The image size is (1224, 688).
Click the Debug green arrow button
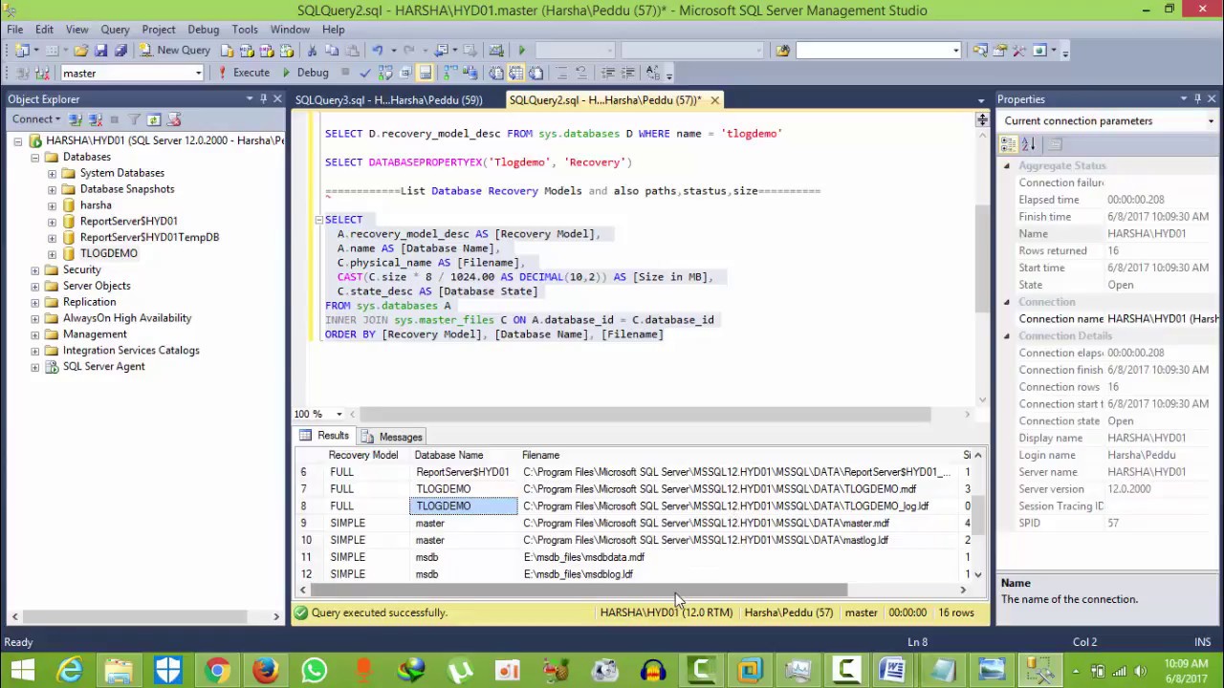click(305, 73)
